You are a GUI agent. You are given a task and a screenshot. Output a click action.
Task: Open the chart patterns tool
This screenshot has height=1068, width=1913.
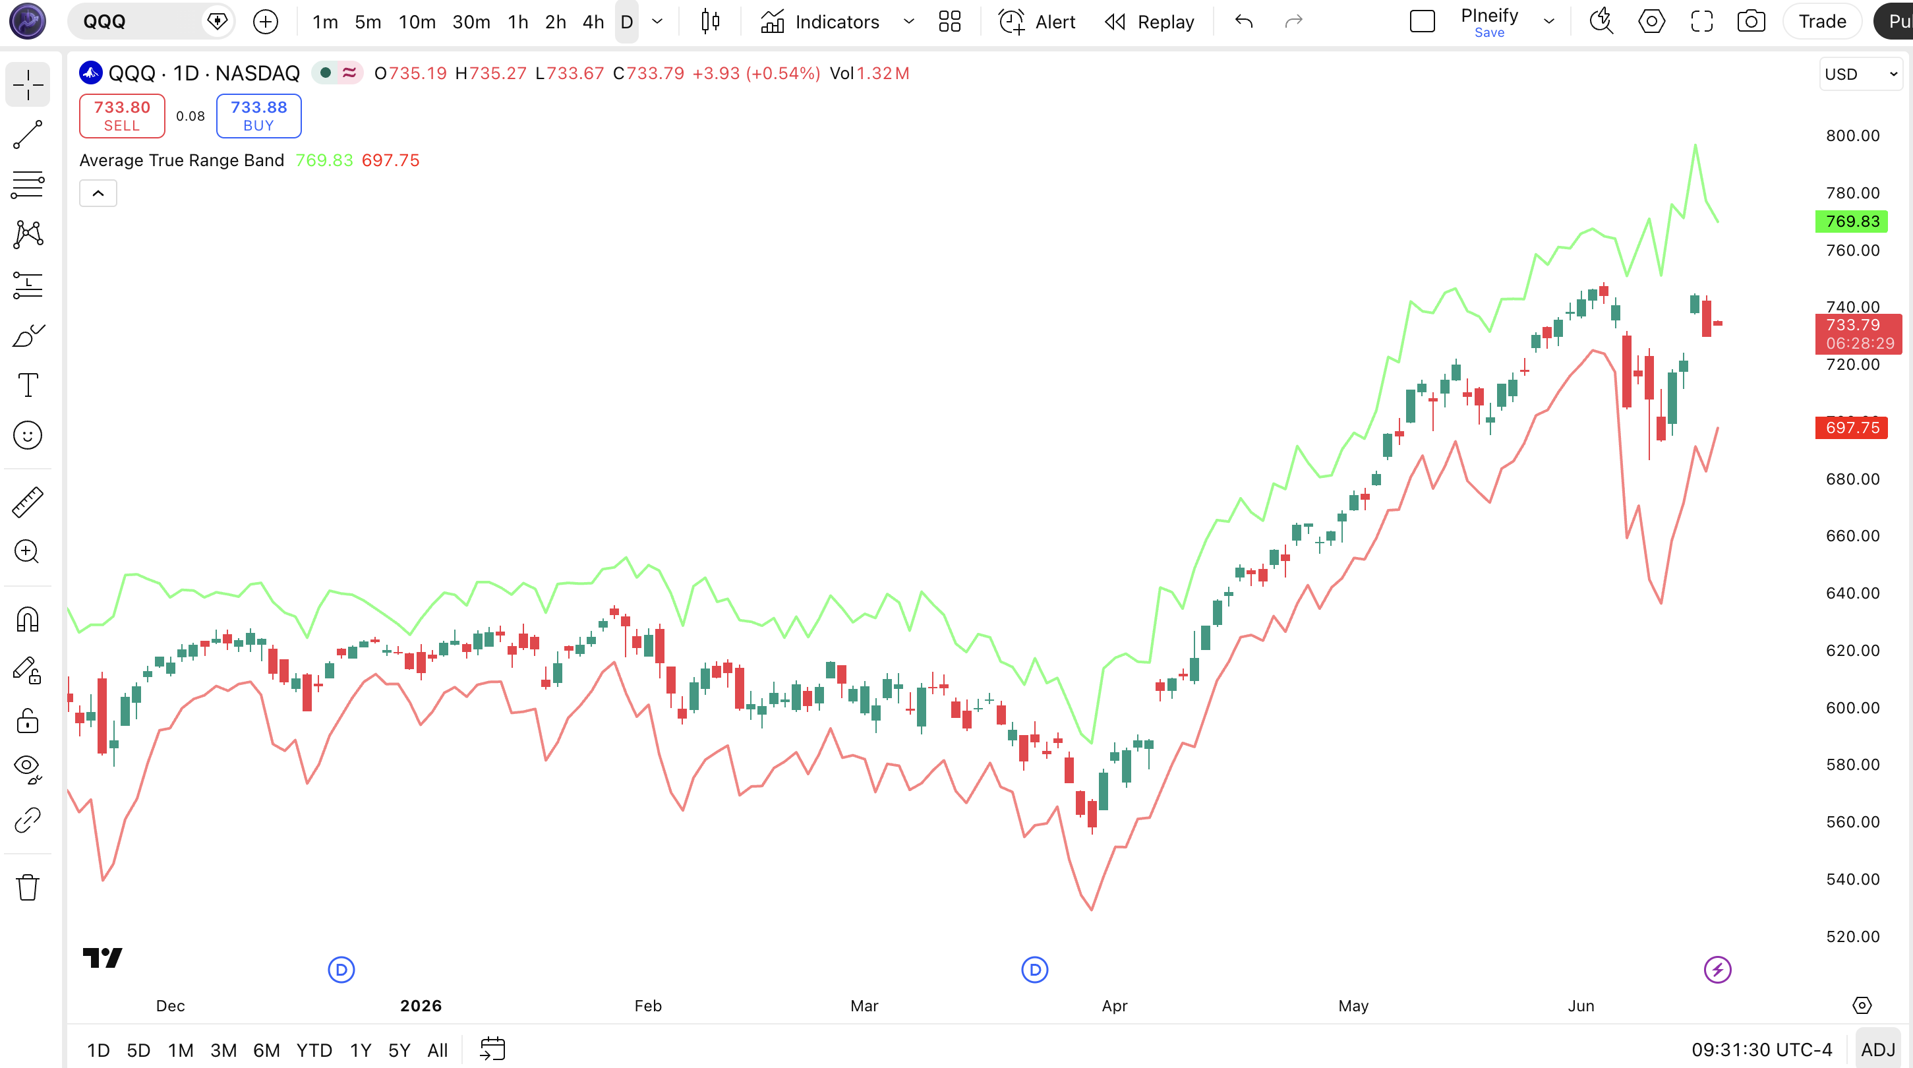tap(28, 235)
